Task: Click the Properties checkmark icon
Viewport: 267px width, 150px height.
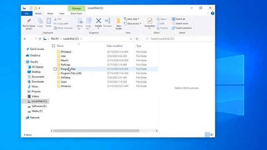Action: coord(150,21)
